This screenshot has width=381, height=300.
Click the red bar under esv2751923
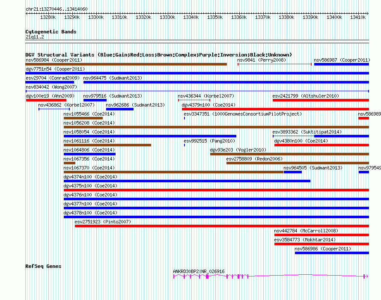pyautogui.click(x=222, y=226)
